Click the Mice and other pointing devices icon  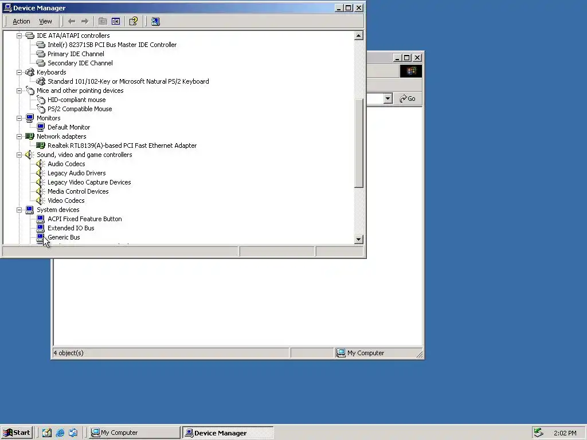[30, 91]
